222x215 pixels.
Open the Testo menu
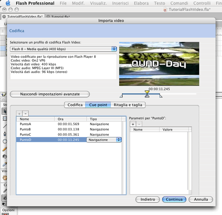[160, 3]
